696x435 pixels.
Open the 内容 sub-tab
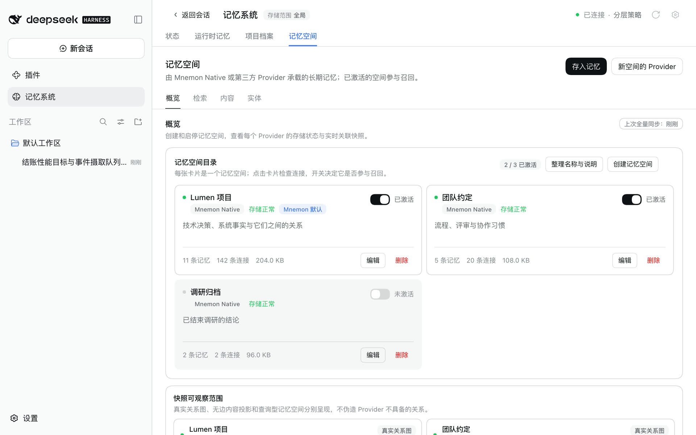[227, 98]
